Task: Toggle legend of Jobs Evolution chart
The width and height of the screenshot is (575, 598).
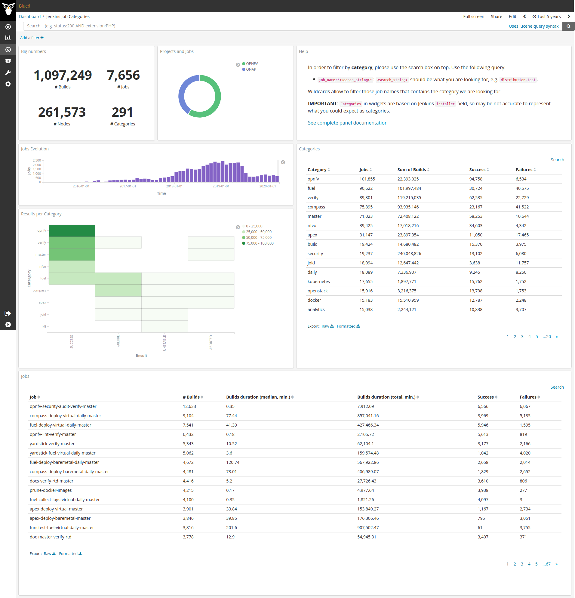Action: [x=283, y=162]
